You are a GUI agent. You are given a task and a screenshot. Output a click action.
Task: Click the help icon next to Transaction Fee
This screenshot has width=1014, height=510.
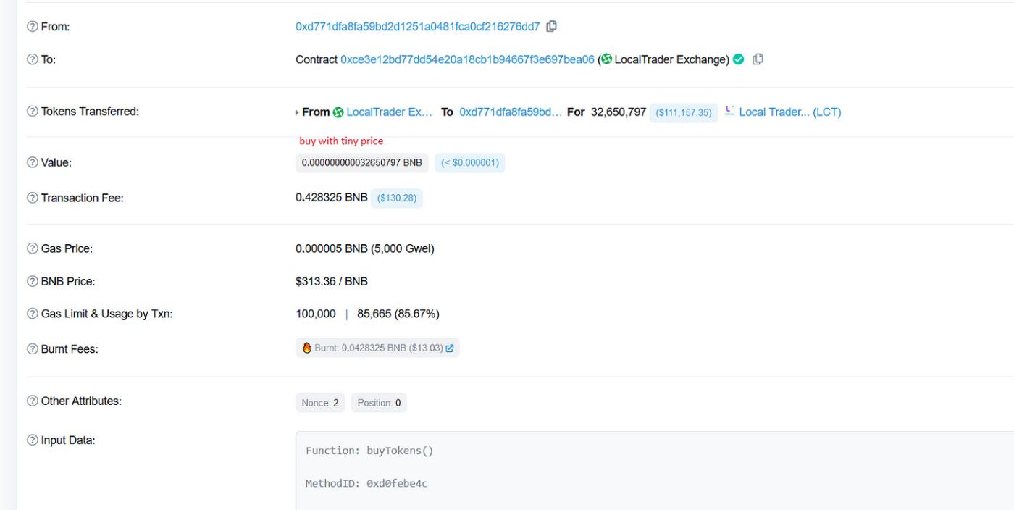32,198
